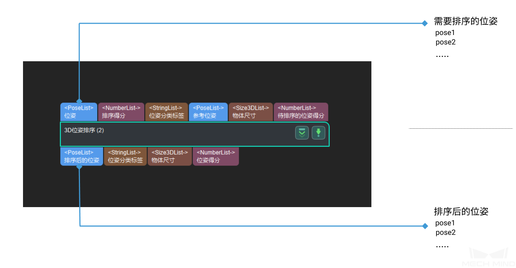Click the 需要排序的位姿 heading text
The image size is (516, 268).
466,21
